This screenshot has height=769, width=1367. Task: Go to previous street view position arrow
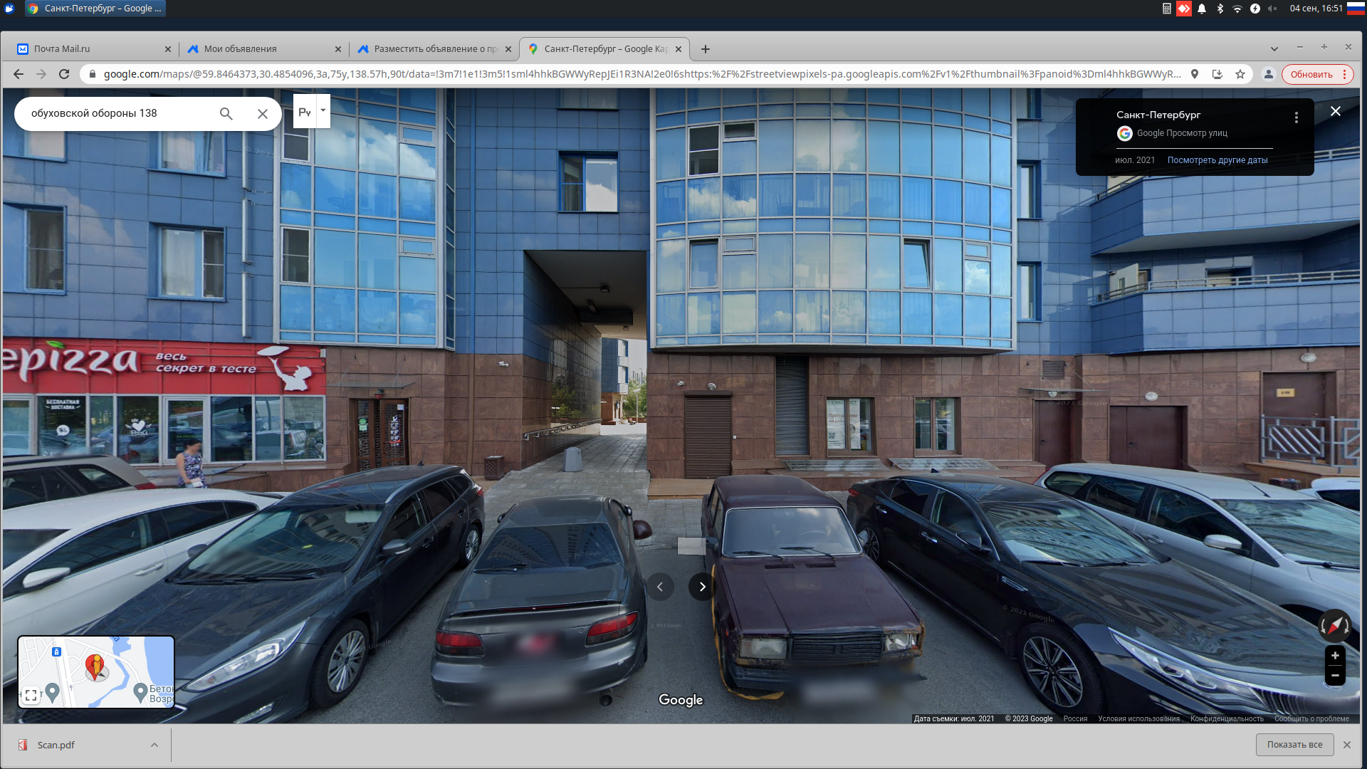pos(660,587)
